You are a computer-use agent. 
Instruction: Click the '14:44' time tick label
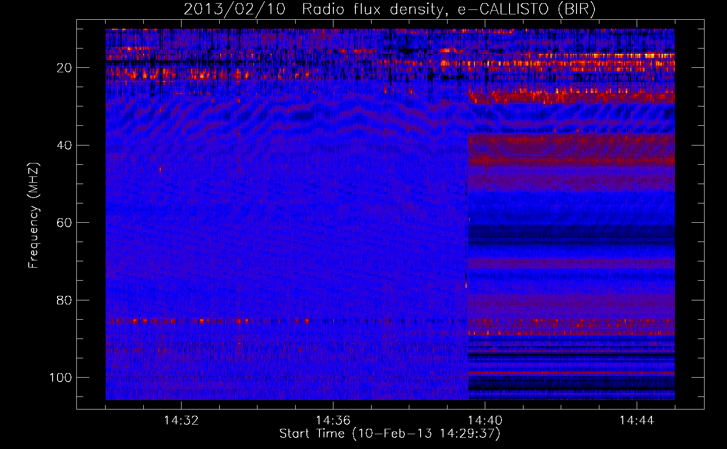coord(637,421)
